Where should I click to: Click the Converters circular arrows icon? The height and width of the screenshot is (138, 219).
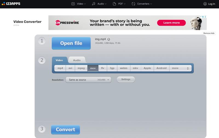coord(133,4)
